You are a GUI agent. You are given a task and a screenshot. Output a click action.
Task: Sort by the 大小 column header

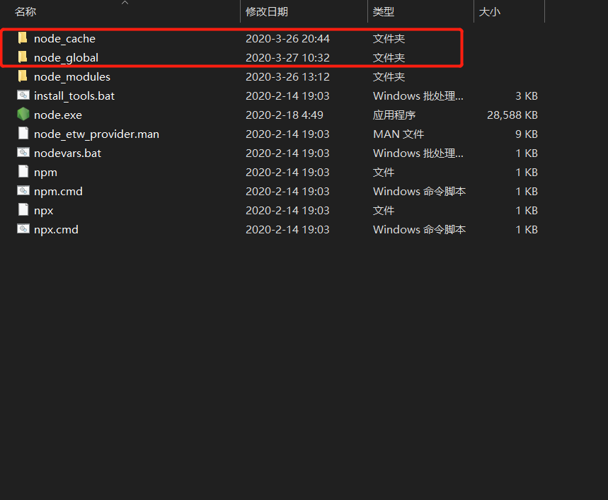pyautogui.click(x=490, y=11)
